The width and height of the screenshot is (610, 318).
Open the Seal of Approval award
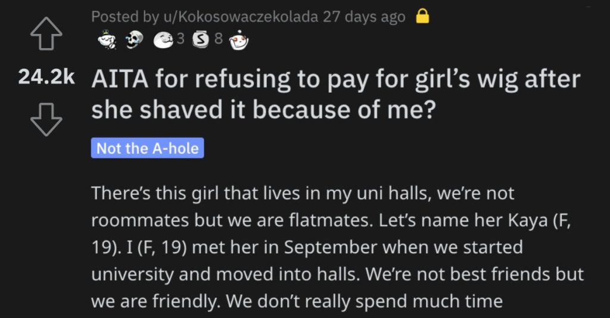tap(163, 40)
